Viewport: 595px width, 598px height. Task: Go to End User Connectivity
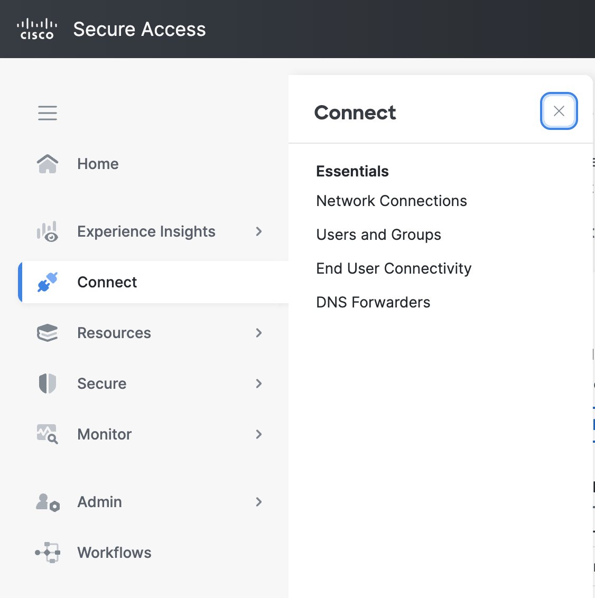click(394, 268)
